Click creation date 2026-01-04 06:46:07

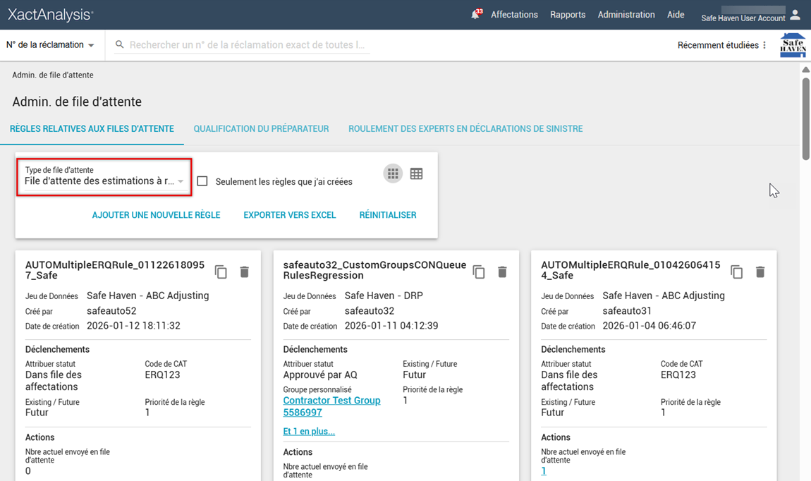point(649,326)
